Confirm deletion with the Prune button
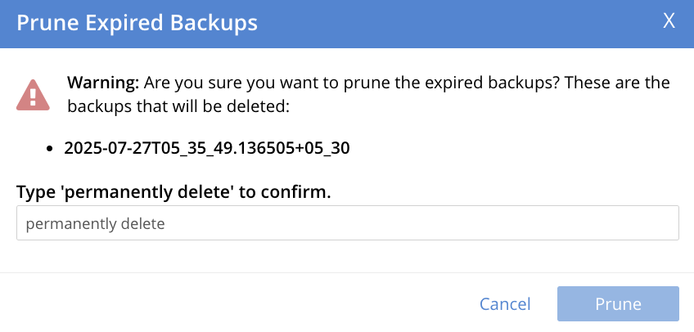Image resolution: width=694 pixels, height=332 pixels. point(618,304)
